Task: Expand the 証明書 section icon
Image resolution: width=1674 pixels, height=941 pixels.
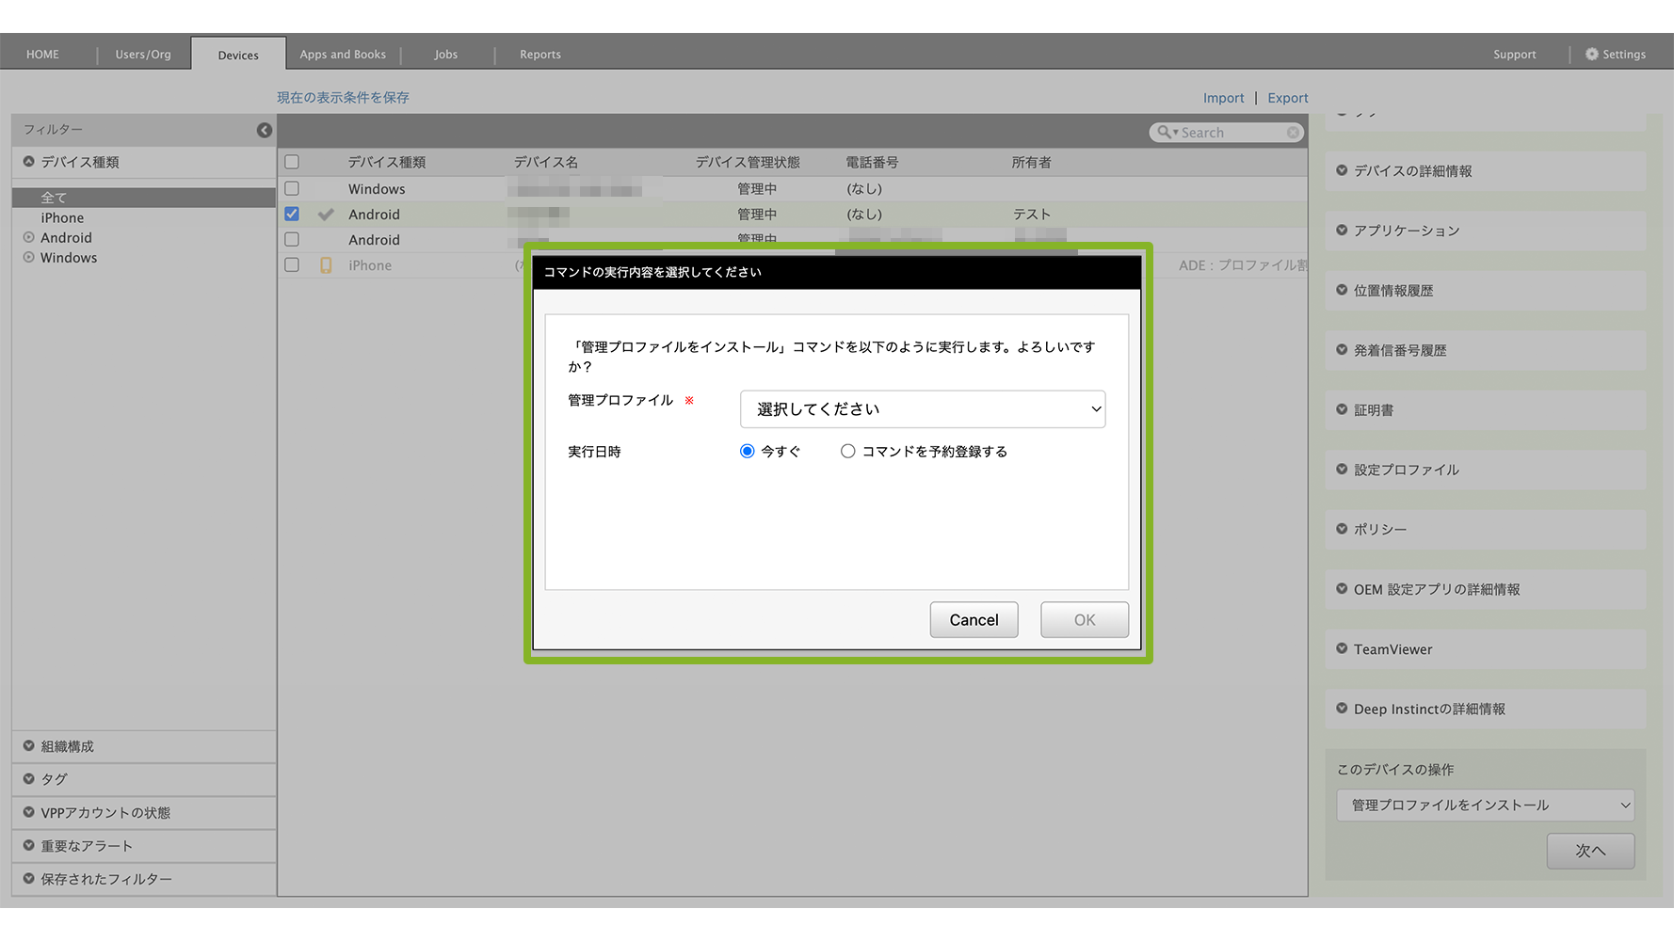Action: [1342, 409]
